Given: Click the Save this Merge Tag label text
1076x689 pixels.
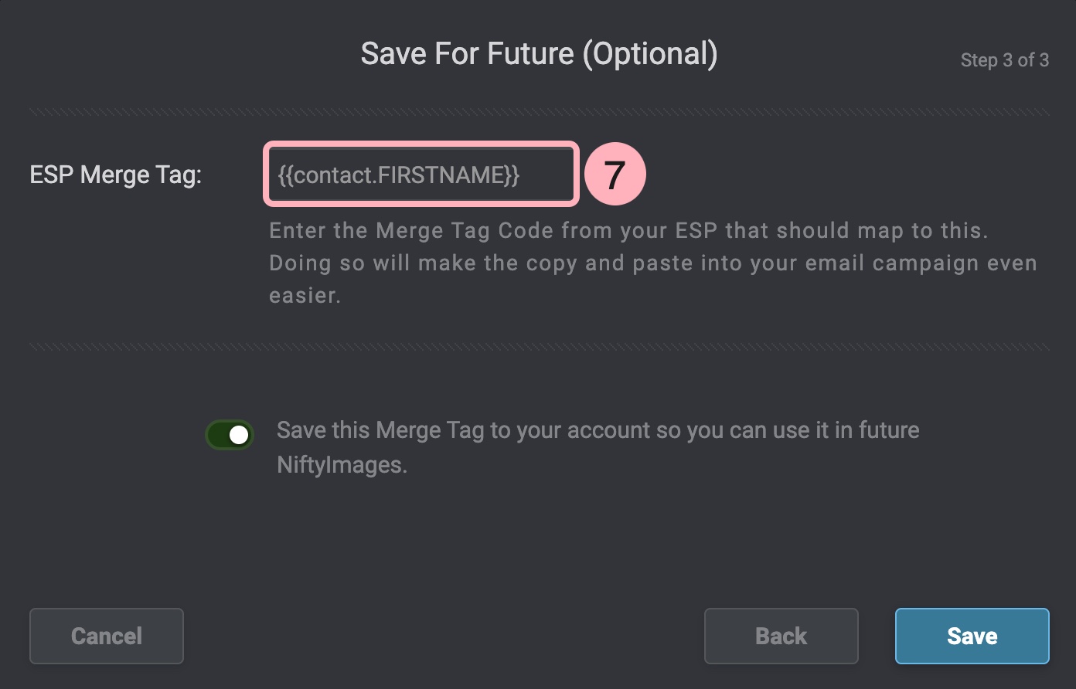Looking at the screenshot, I should 598,430.
